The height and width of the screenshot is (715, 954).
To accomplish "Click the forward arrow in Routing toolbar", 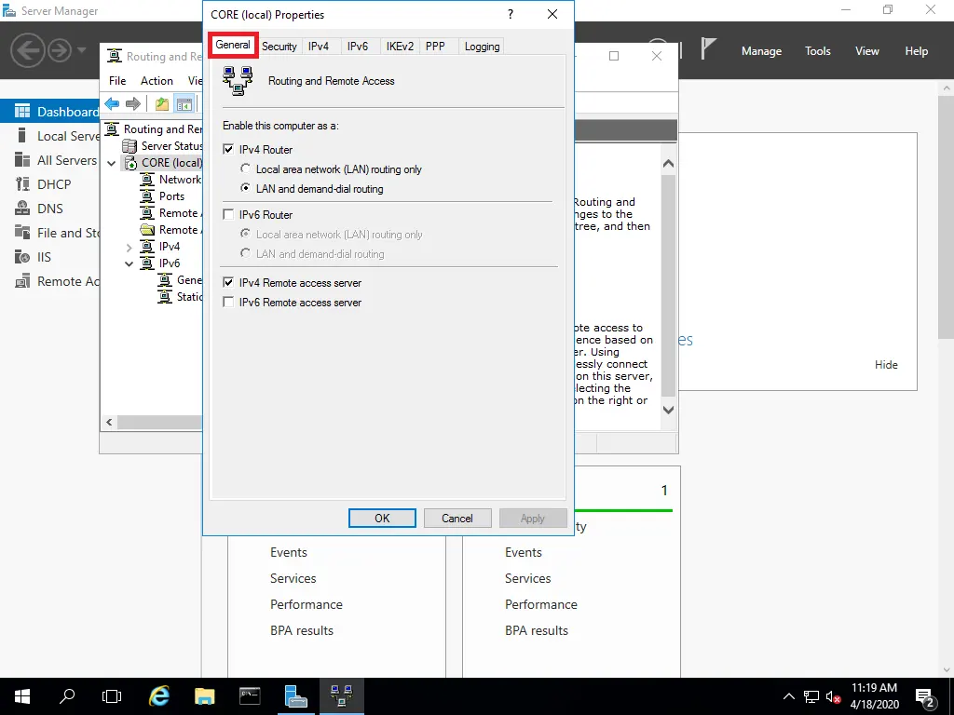I will point(132,104).
